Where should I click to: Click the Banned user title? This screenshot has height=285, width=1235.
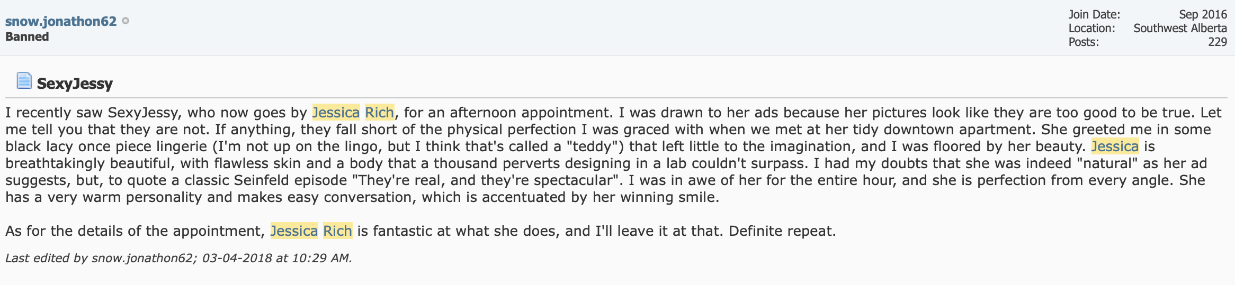coord(27,37)
